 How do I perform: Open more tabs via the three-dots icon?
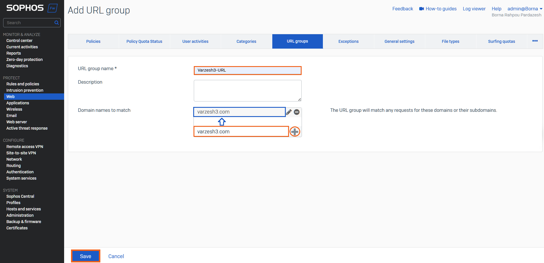point(535,41)
